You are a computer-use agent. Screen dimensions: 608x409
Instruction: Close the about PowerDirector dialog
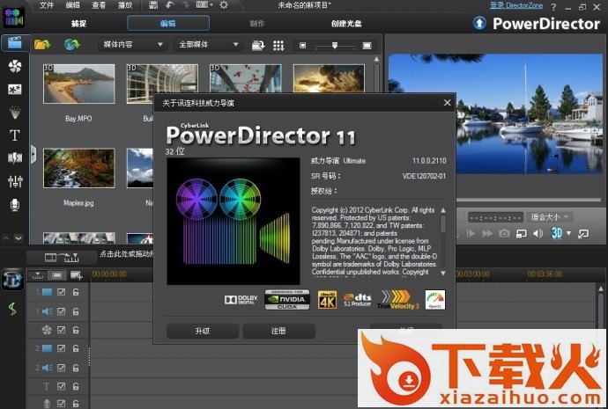click(x=447, y=103)
